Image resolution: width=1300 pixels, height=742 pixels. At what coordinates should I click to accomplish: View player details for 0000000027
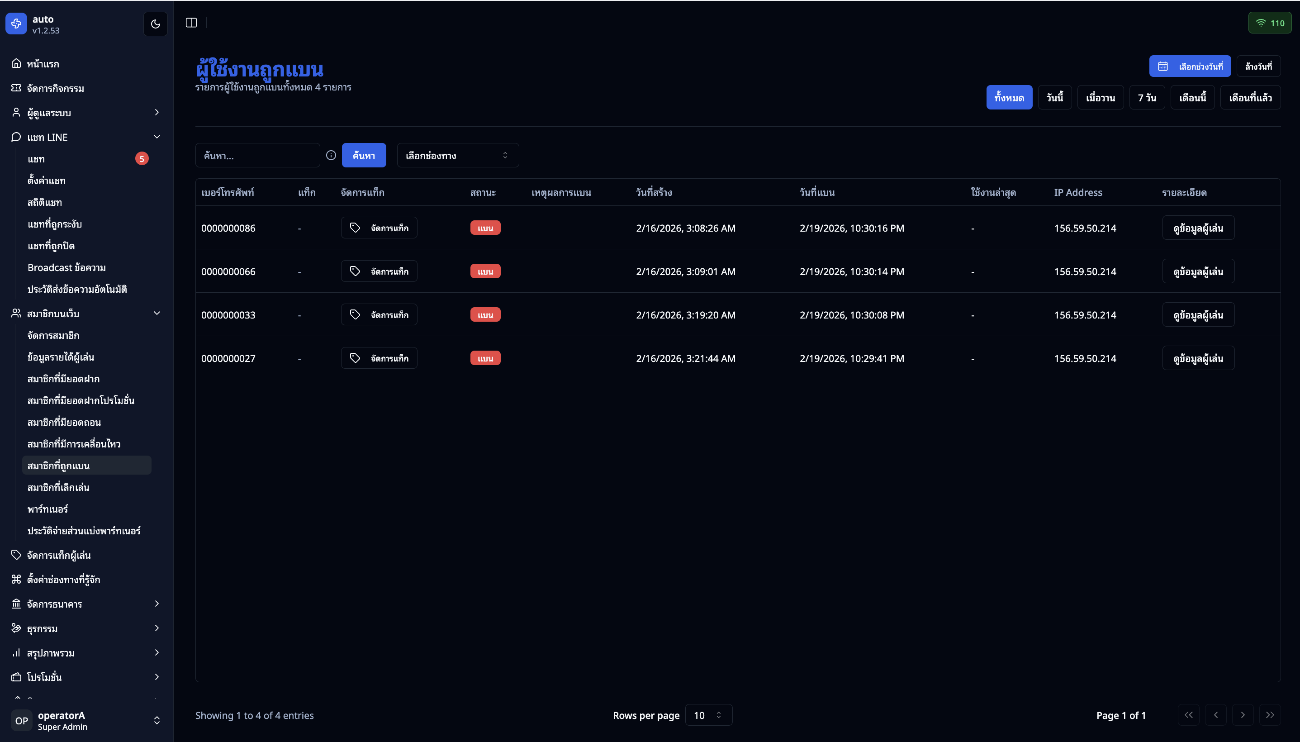click(1198, 358)
